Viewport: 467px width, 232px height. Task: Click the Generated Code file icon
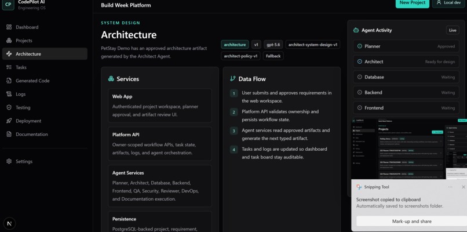click(9, 81)
